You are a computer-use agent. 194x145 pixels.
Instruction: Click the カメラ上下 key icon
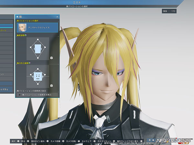[x=94, y=141]
